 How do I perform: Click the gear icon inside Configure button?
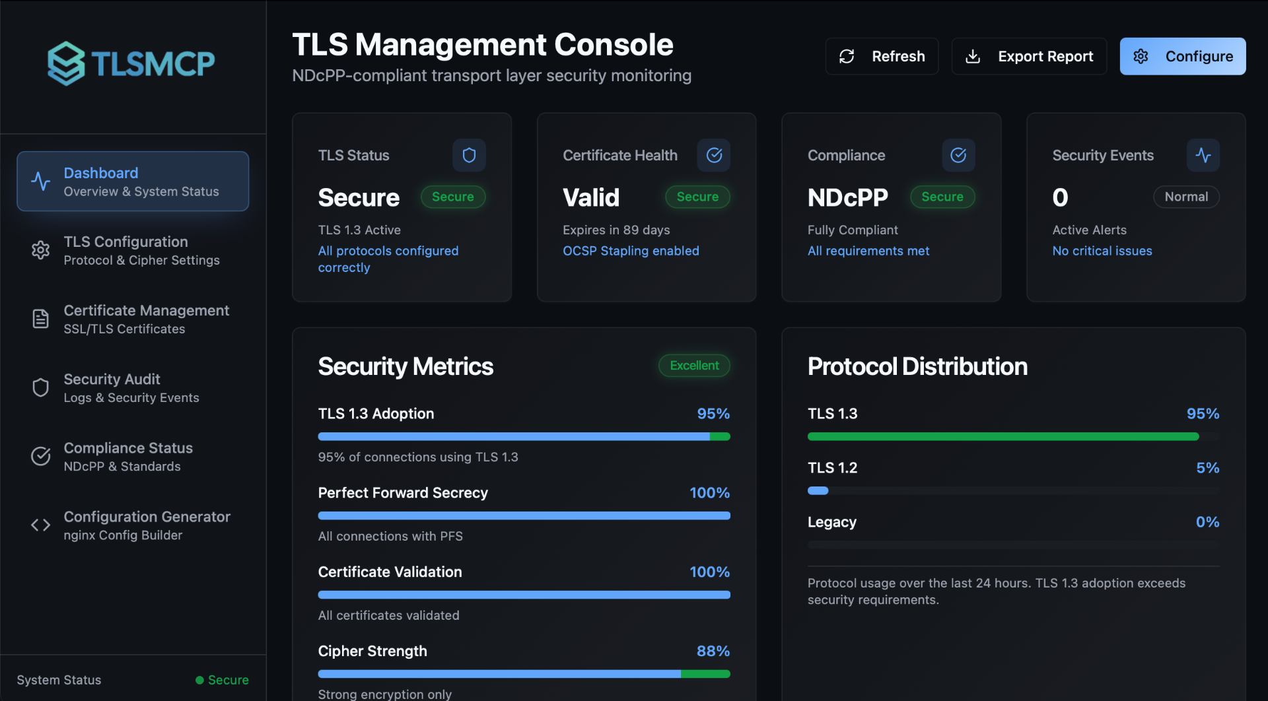click(1141, 56)
